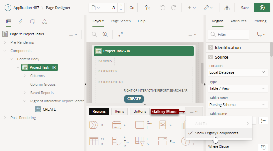Switch to the Attributes property tab

238,21
